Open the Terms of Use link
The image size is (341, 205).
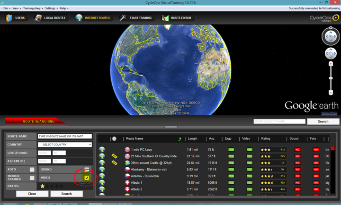[x=329, y=113]
